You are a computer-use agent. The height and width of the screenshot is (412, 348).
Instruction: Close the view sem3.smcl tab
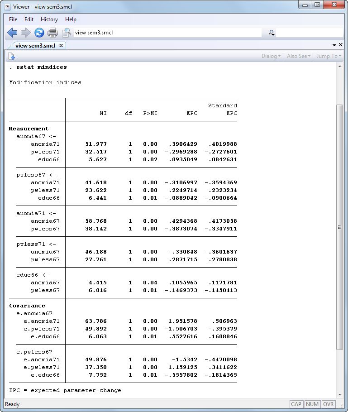(61, 46)
